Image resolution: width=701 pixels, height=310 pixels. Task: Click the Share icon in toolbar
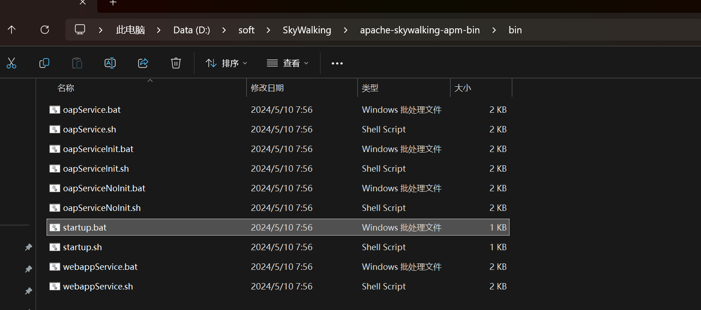[143, 63]
